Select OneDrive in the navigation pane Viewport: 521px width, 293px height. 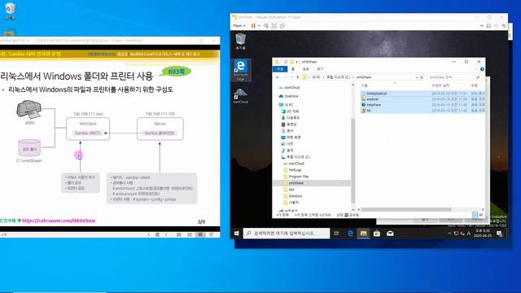click(288, 96)
